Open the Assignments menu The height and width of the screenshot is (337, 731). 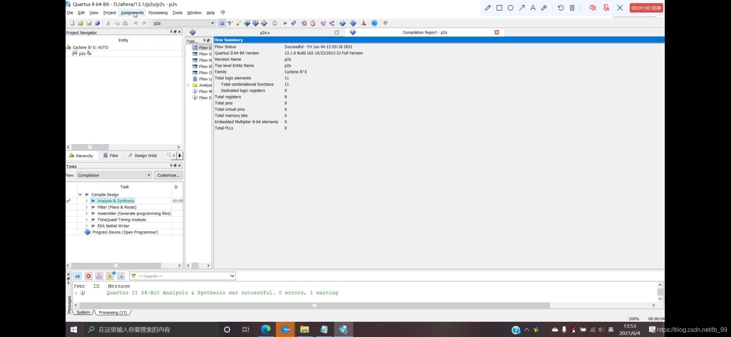(x=132, y=13)
